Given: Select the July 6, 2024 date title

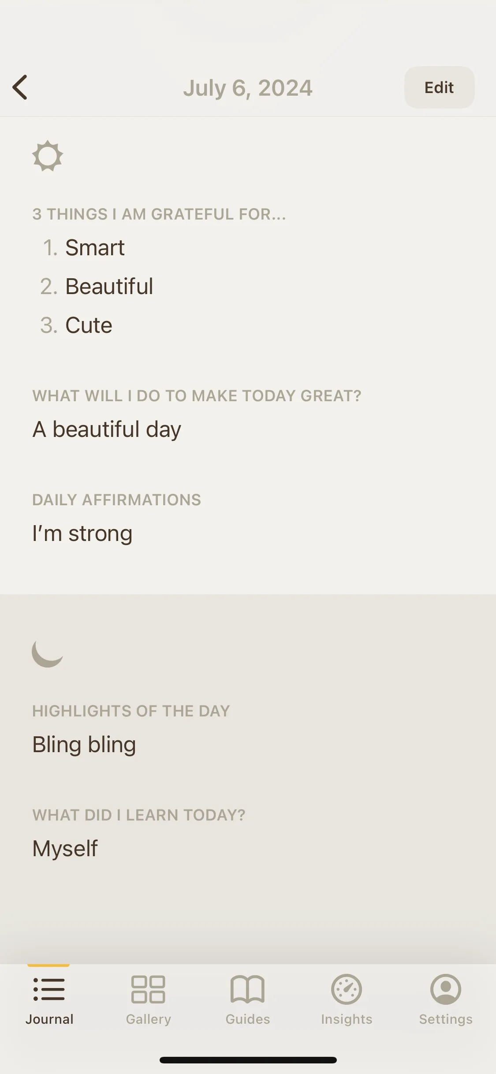Looking at the screenshot, I should (x=248, y=88).
